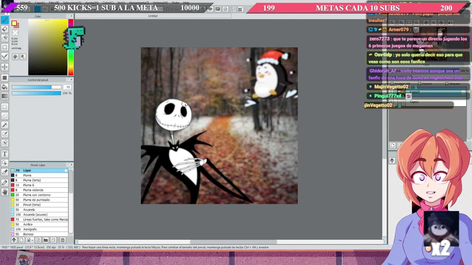This screenshot has width=472, height=265.
Task: Switch to the Untitled document tab
Action: click(x=153, y=16)
